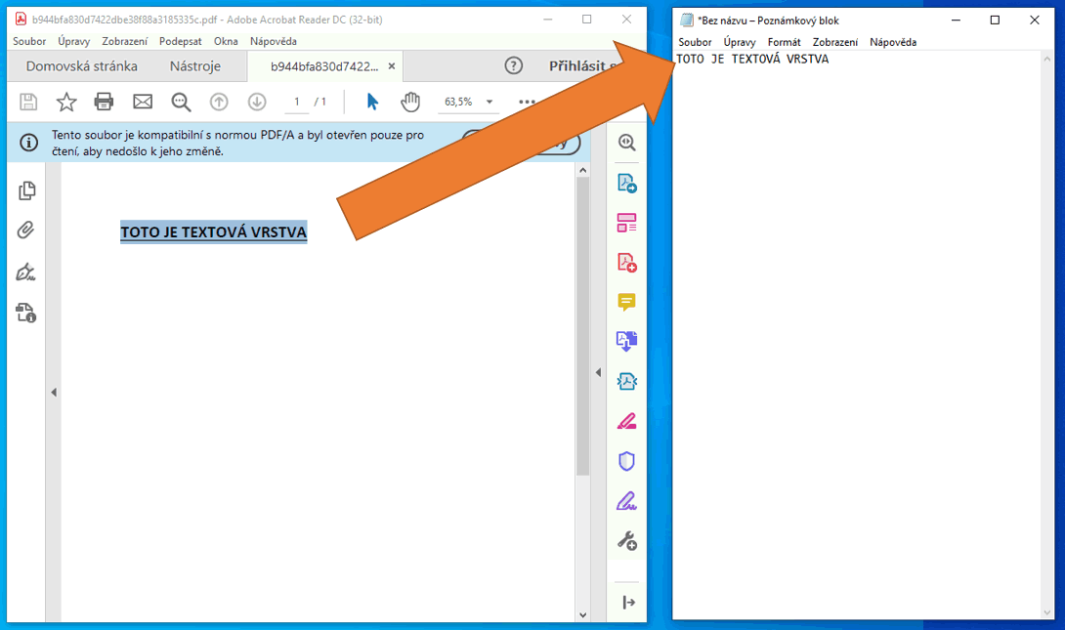Open page thumbnails panel icon
This screenshot has width=1065, height=630.
pos(26,190)
